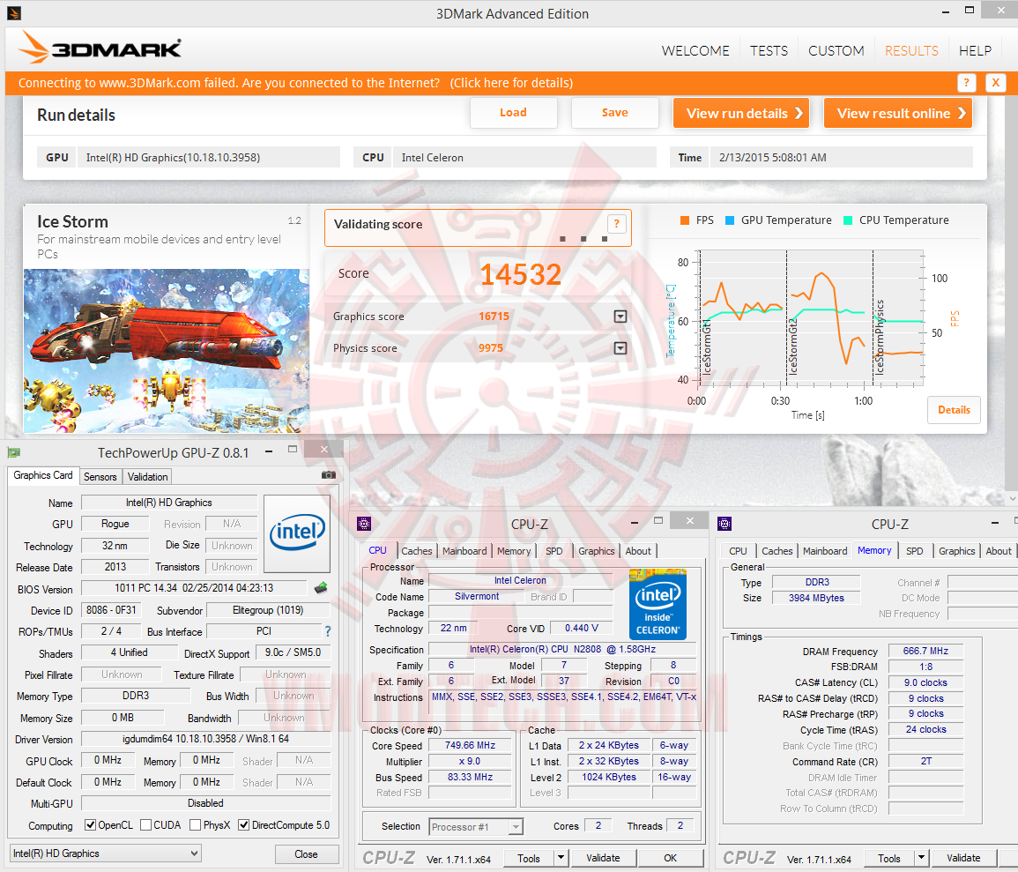This screenshot has width=1018, height=872.
Task: Click the 3DMark logo in header
Action: point(100,48)
